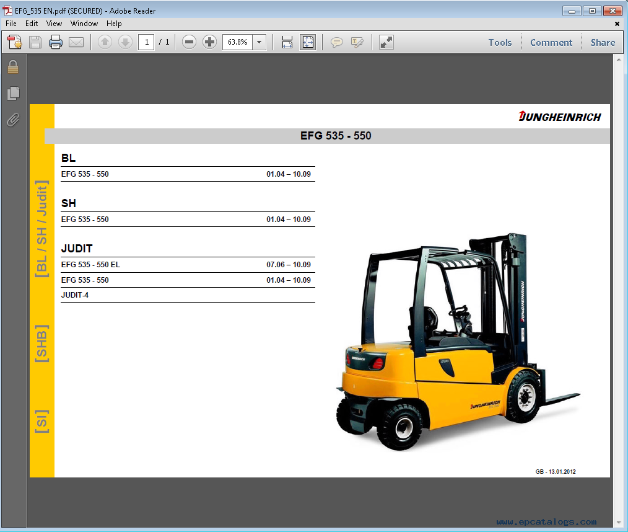Open the Comment pane

point(551,43)
